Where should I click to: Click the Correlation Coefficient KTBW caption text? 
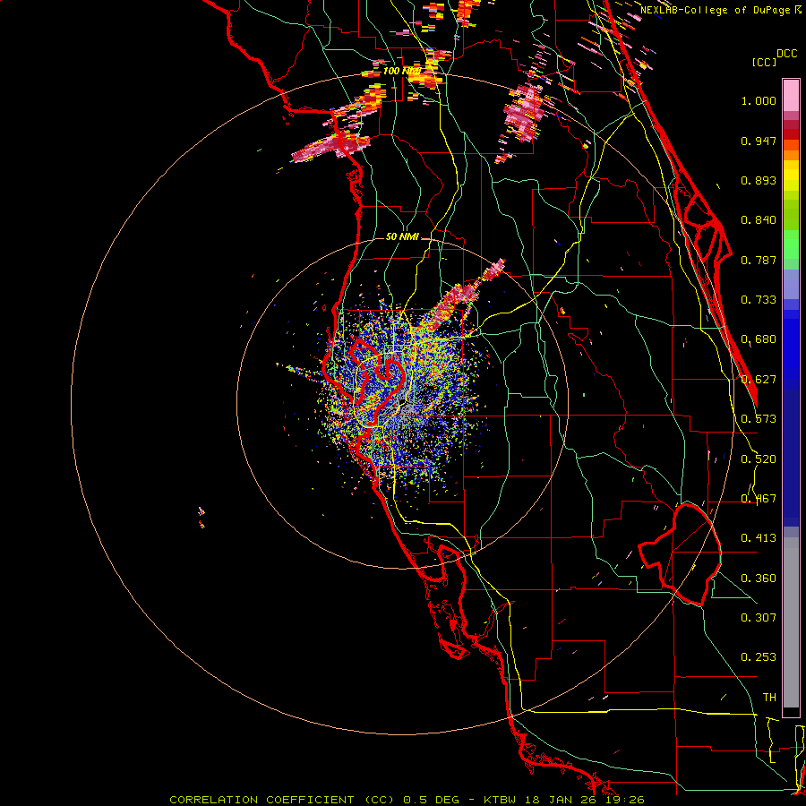click(407, 800)
